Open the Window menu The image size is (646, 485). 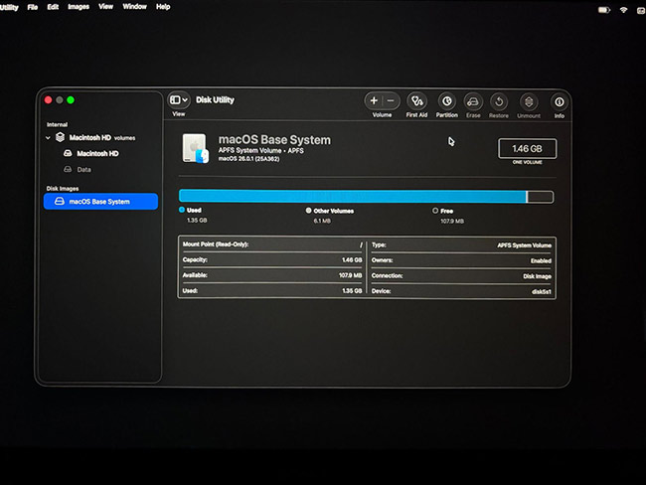(x=135, y=7)
